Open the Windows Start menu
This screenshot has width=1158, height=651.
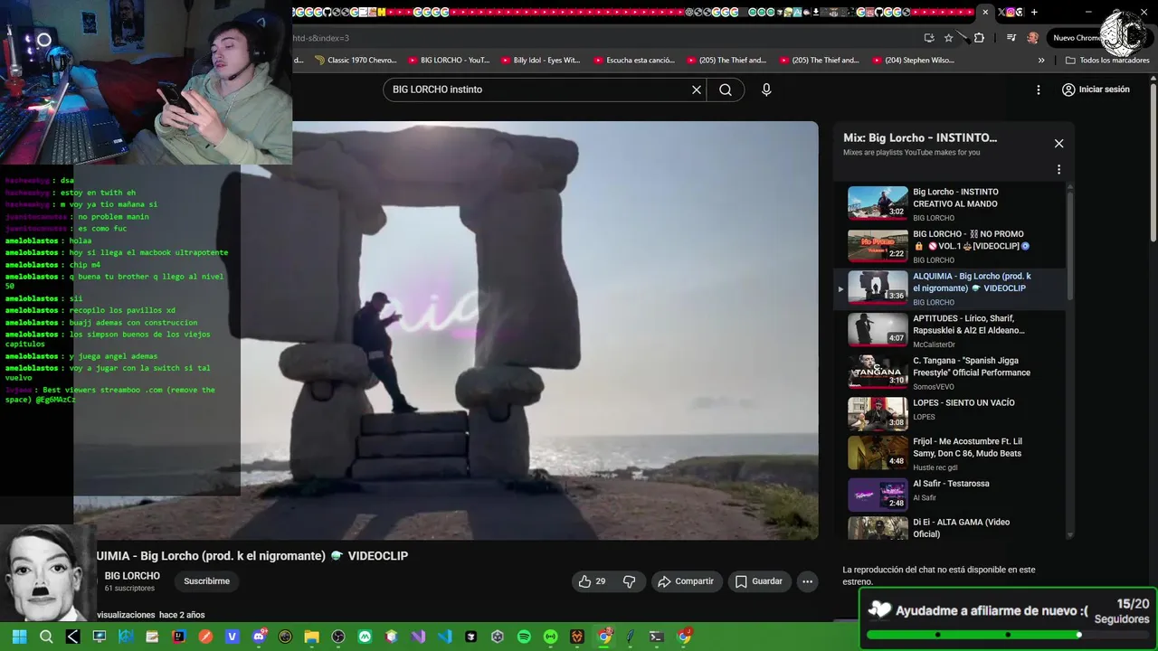(19, 637)
